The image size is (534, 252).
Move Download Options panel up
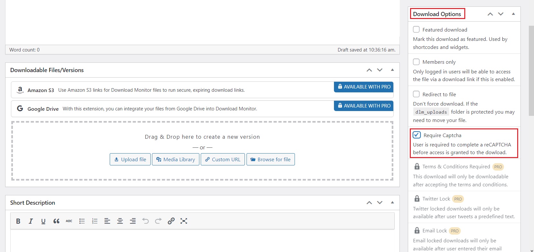(490, 14)
